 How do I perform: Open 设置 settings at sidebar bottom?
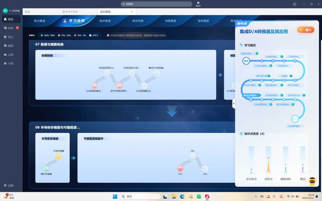point(11,185)
